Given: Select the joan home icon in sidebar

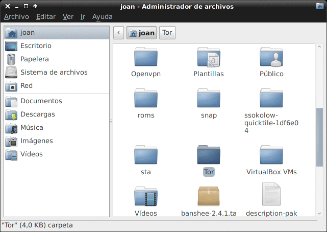Looking at the screenshot, I should 11,33.
